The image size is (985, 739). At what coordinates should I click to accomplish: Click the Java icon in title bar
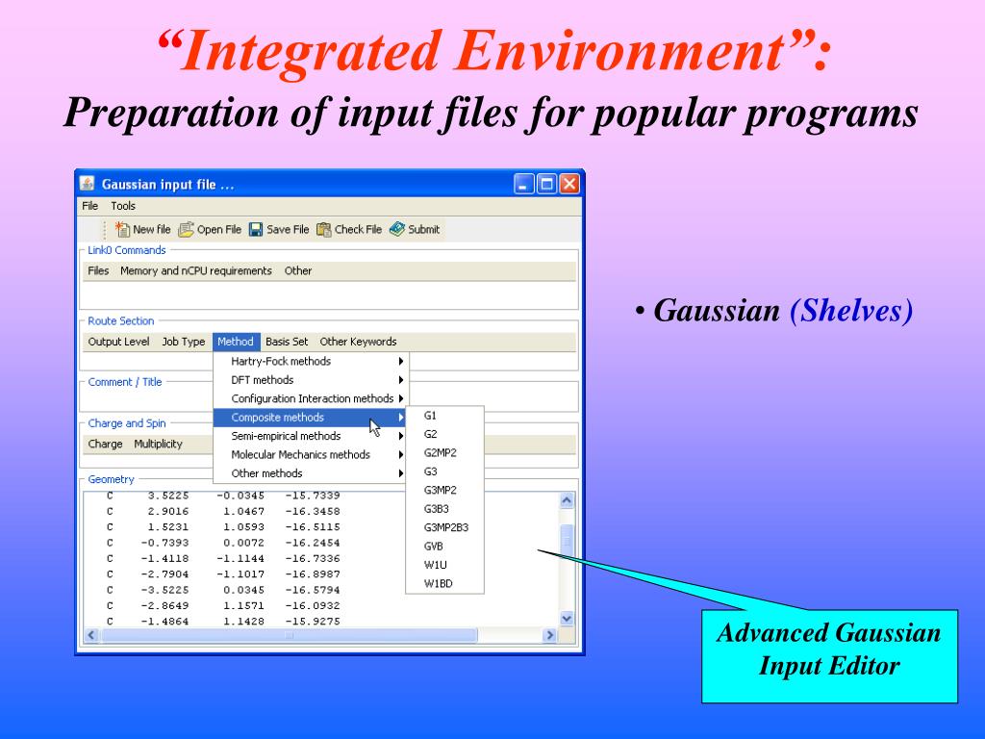[x=88, y=184]
